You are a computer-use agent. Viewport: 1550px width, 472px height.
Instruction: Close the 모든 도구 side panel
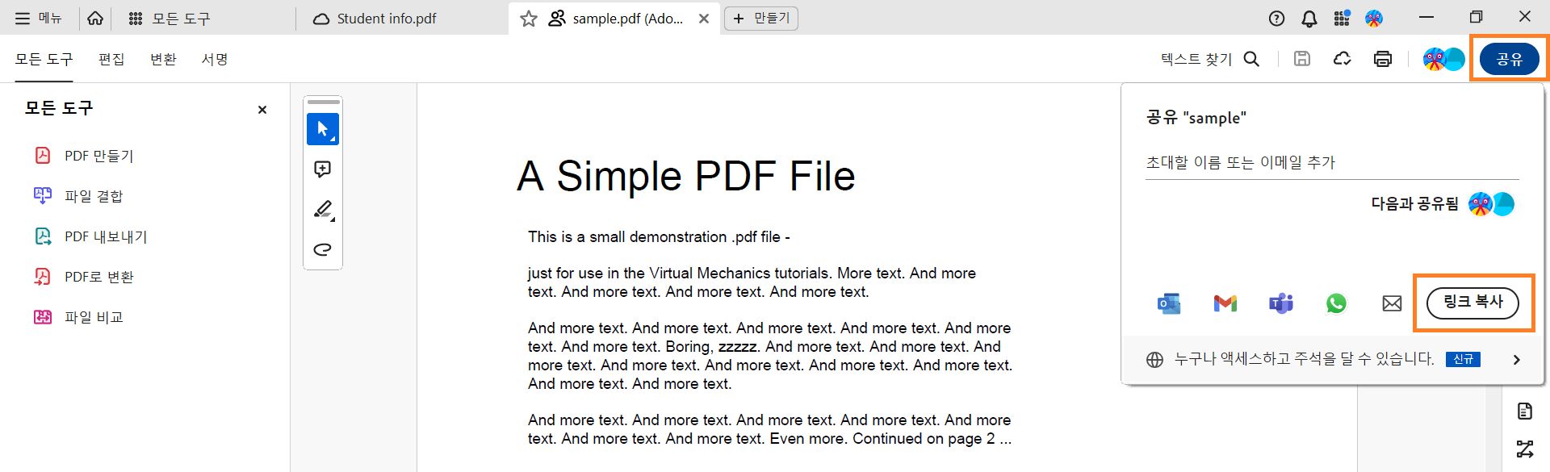click(x=262, y=110)
